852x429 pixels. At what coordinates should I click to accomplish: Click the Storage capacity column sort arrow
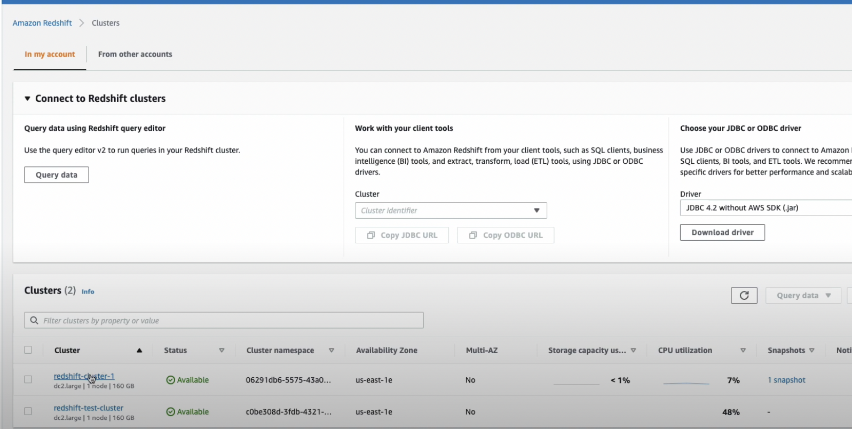(634, 351)
